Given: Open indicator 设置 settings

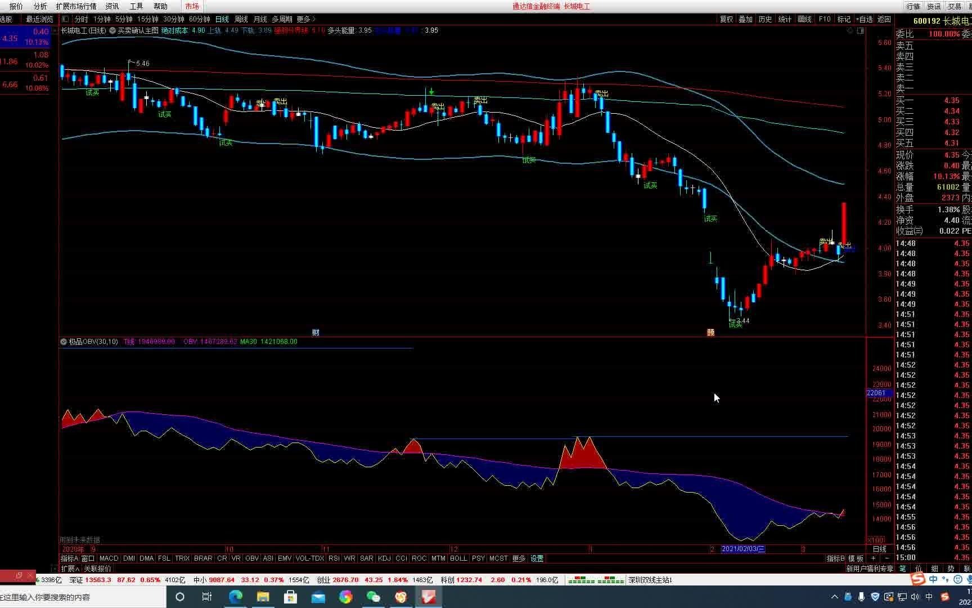Looking at the screenshot, I should (x=537, y=558).
